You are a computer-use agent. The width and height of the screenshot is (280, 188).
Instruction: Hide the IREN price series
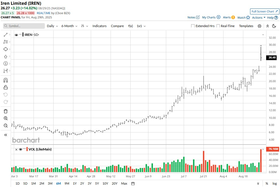point(16,35)
